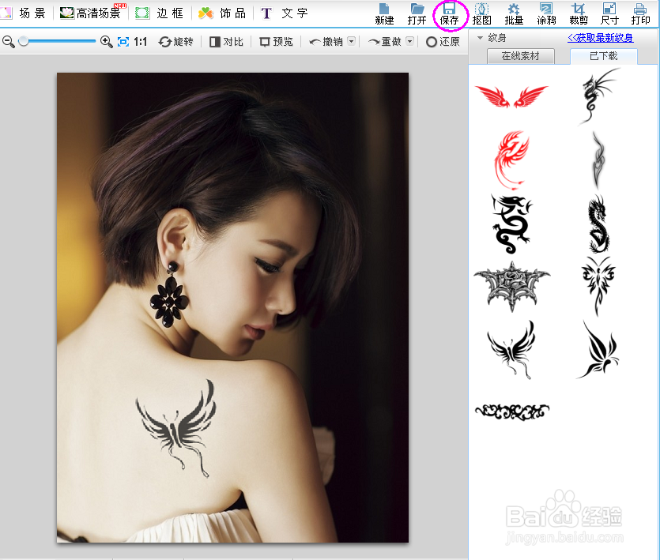
Task: Expand the 撤销 undo history dropdown arrow
Action: 352,41
